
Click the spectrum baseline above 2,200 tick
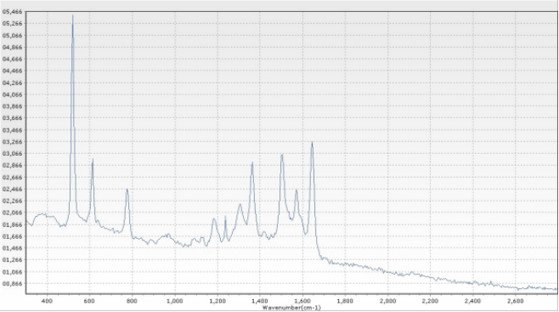pyautogui.click(x=431, y=276)
